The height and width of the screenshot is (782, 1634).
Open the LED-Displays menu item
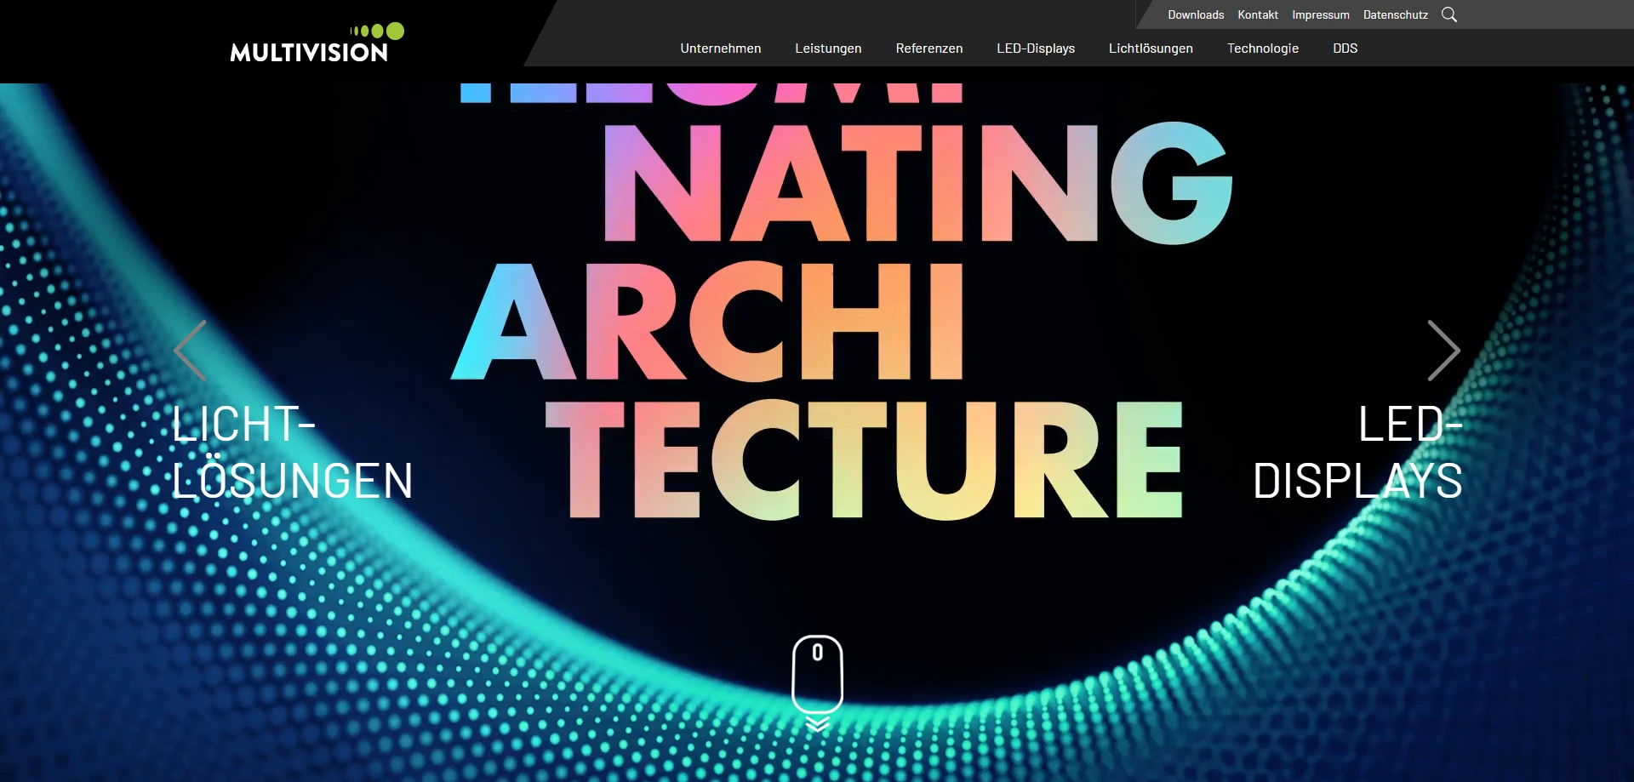[x=1036, y=49]
